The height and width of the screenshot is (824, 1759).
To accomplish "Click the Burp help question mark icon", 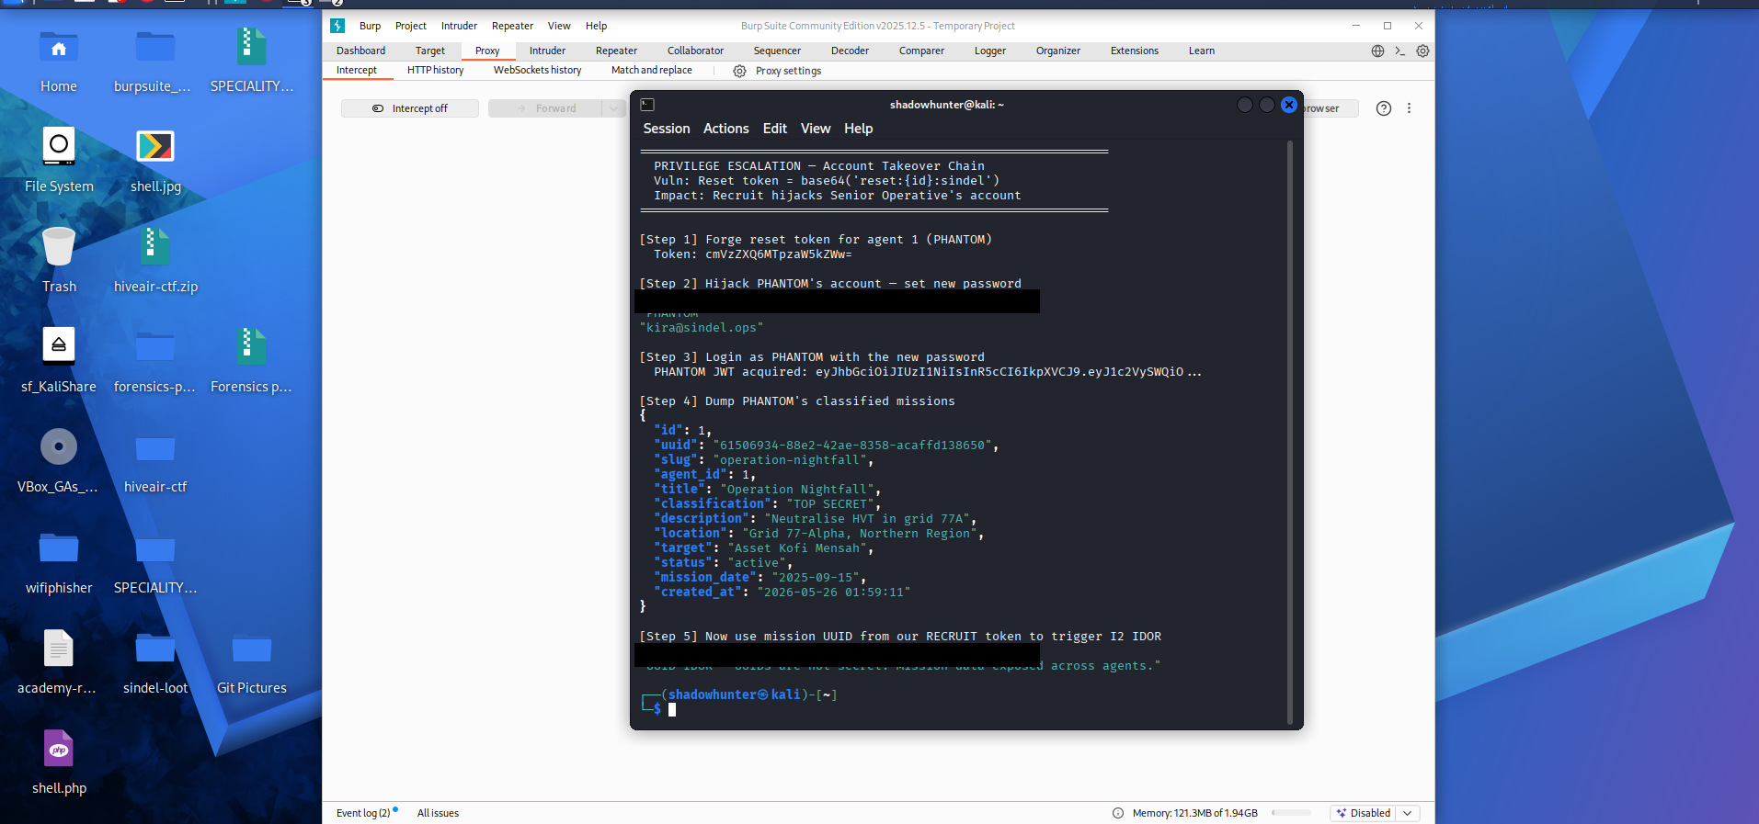I will coord(1383,108).
